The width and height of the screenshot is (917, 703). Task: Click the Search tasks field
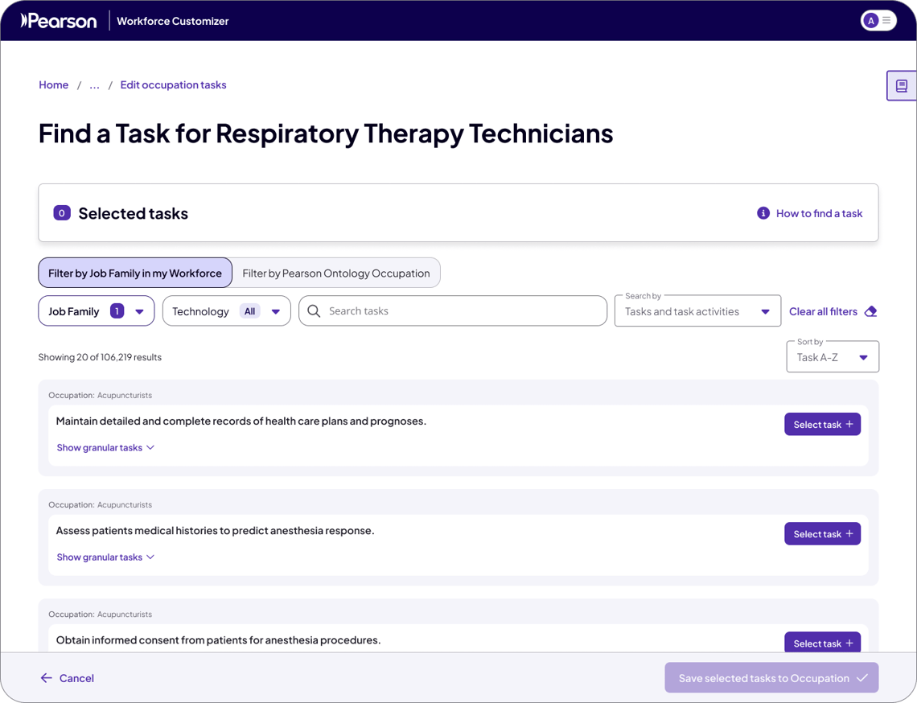453,310
